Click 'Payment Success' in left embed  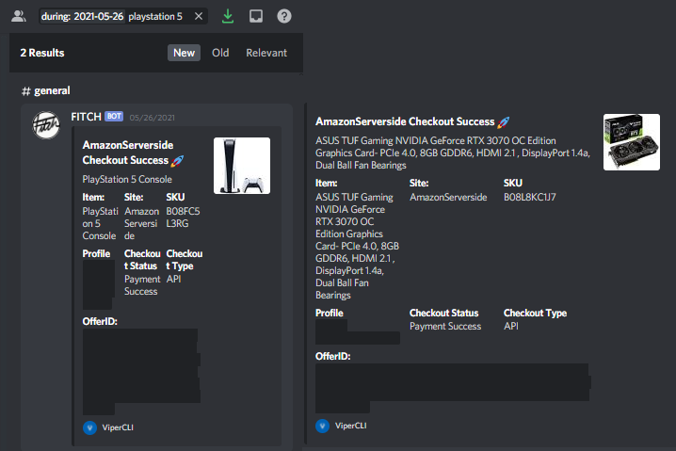coord(142,285)
